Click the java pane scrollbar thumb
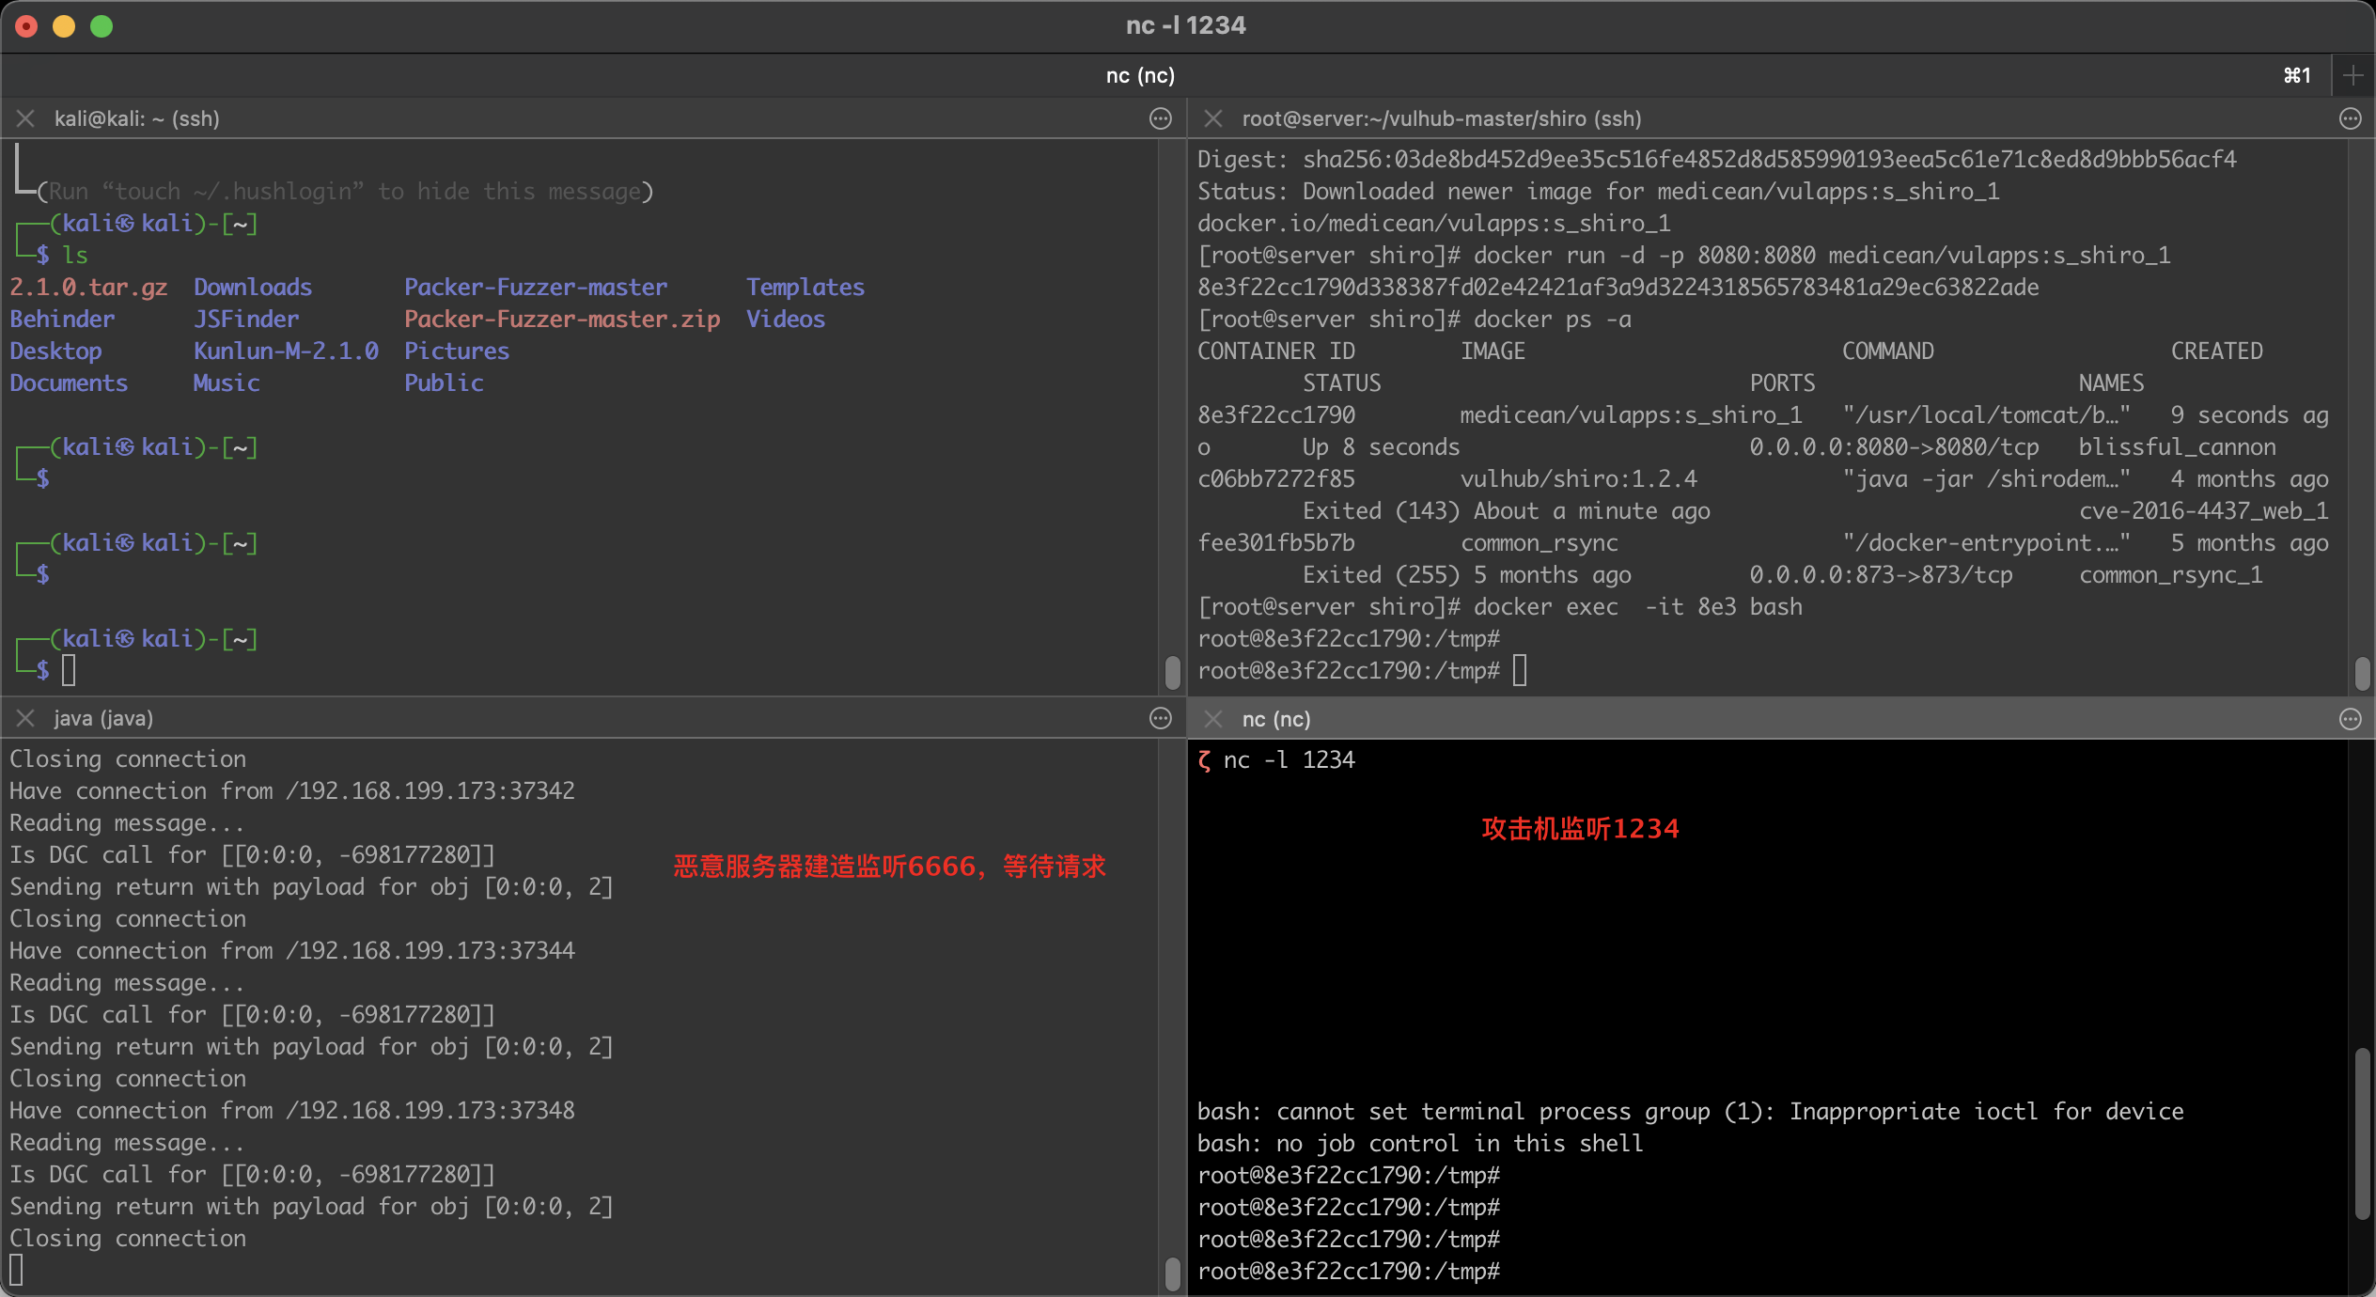The width and height of the screenshot is (2376, 1297). coord(1172,1274)
